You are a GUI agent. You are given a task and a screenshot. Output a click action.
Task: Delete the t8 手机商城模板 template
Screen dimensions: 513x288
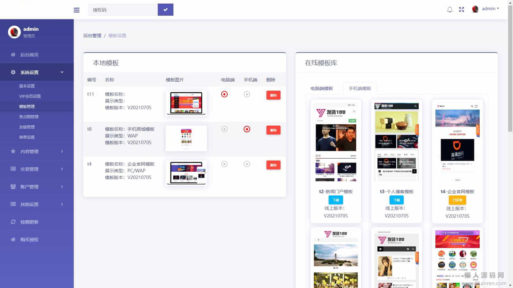(273, 130)
